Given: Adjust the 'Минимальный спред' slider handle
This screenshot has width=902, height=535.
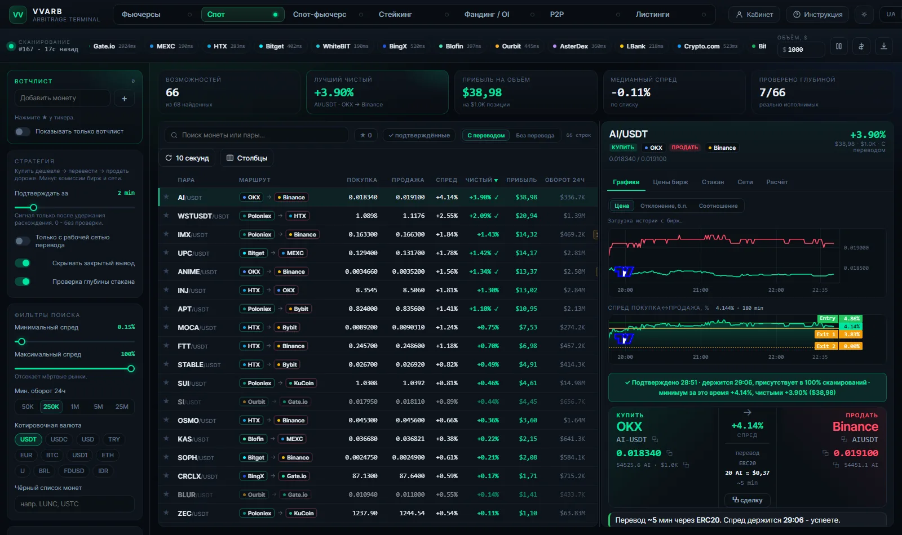Looking at the screenshot, I should (21, 342).
